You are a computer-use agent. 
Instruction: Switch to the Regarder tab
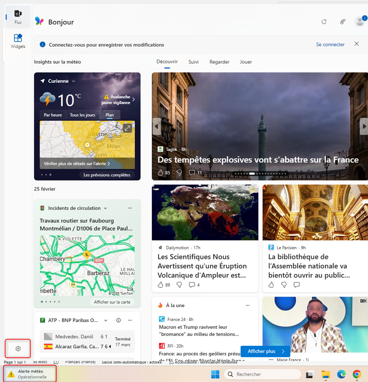click(219, 62)
